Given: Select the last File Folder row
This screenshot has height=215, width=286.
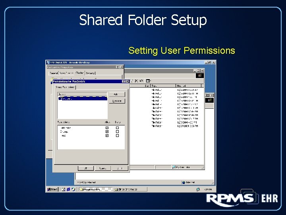Looking at the screenshot, I should point(166,126).
